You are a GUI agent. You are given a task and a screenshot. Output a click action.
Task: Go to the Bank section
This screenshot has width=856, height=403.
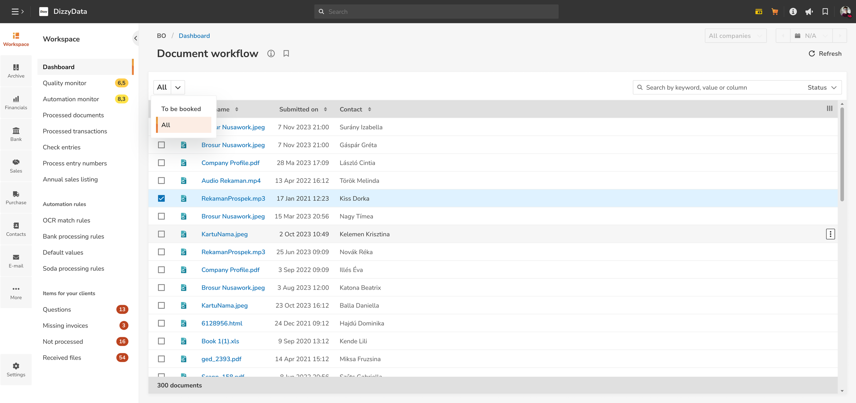[x=16, y=134]
